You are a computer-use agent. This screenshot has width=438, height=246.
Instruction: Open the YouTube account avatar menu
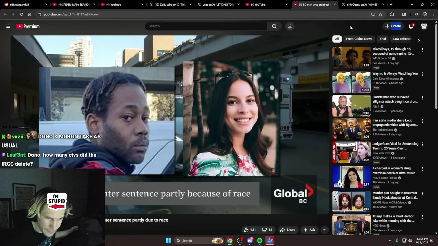click(x=424, y=26)
